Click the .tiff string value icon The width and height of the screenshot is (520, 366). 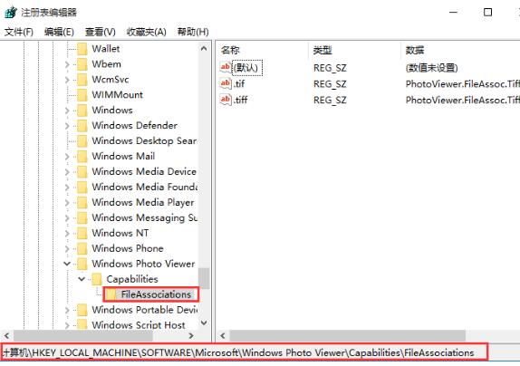point(226,100)
